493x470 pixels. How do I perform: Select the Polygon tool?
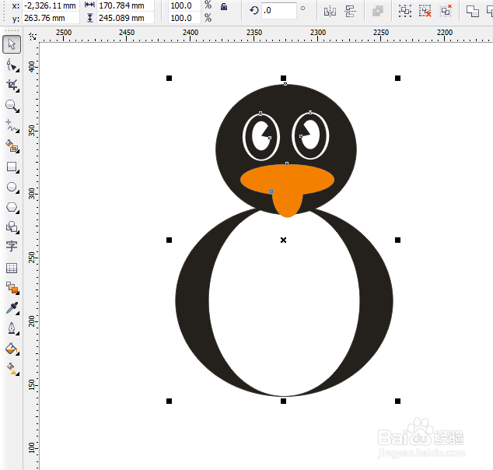(x=12, y=207)
